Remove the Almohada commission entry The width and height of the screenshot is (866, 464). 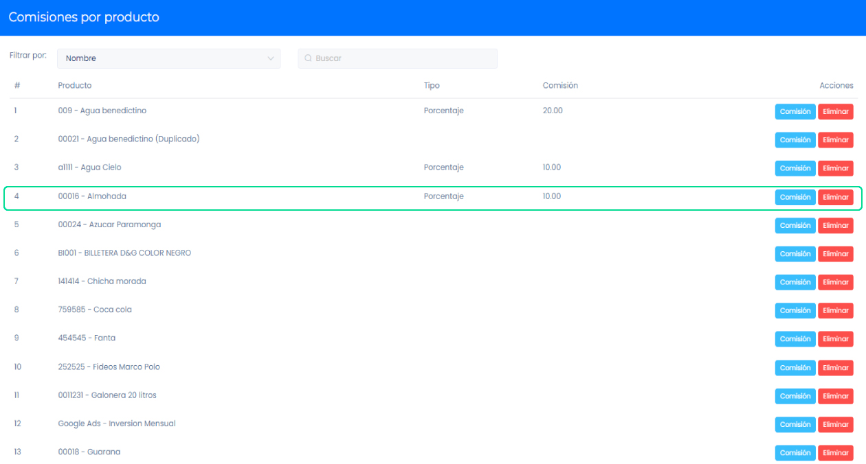(x=835, y=197)
